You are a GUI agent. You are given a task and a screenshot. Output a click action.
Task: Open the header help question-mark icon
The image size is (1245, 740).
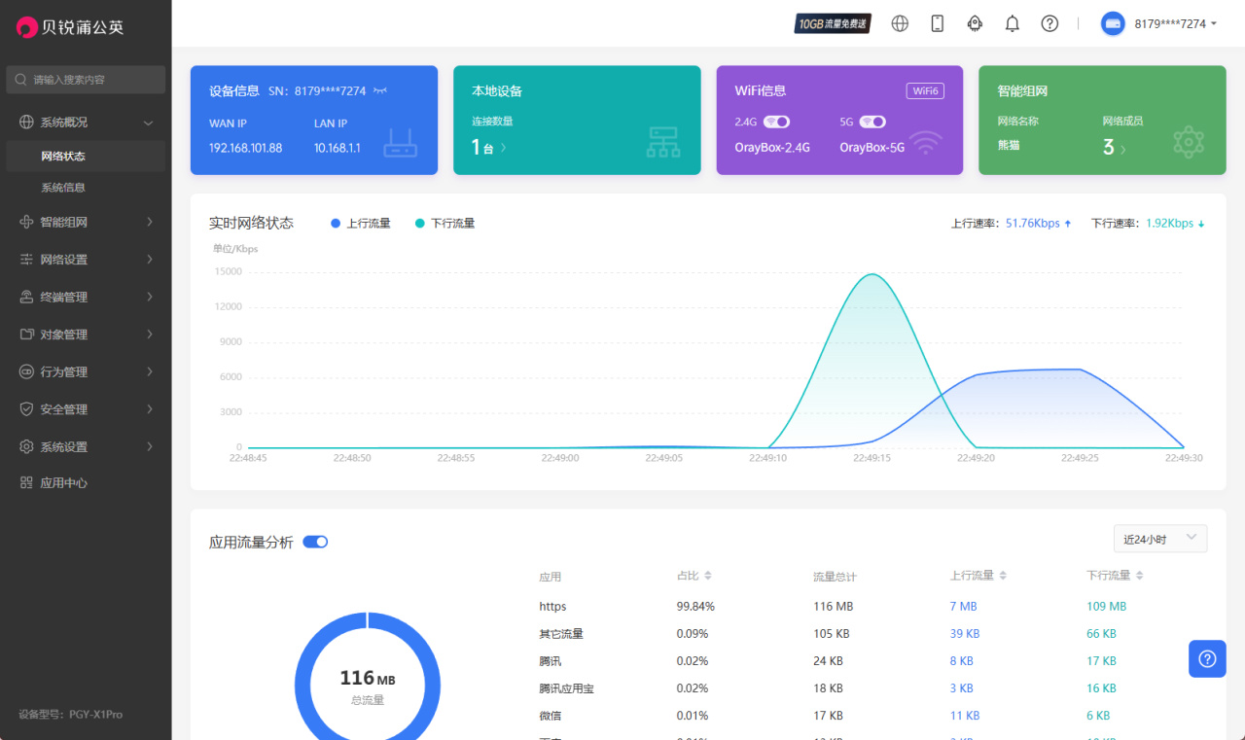click(1049, 23)
